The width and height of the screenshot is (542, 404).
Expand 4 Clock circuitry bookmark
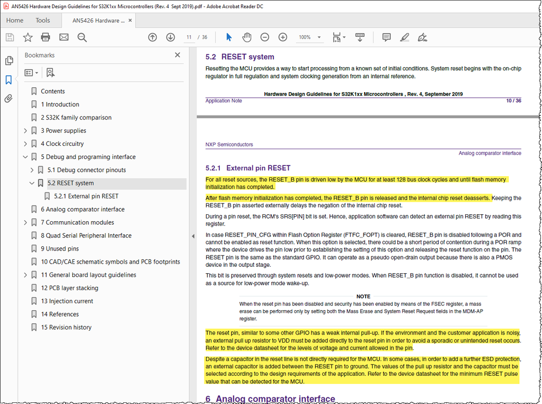(25, 144)
